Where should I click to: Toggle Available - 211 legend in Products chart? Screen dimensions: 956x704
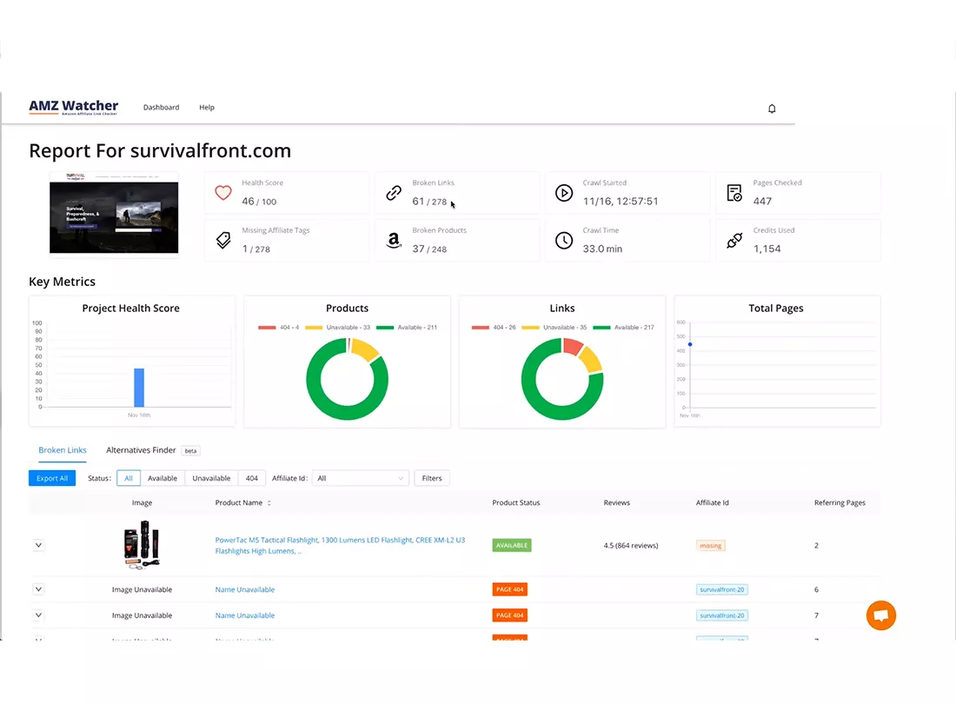[x=407, y=328]
